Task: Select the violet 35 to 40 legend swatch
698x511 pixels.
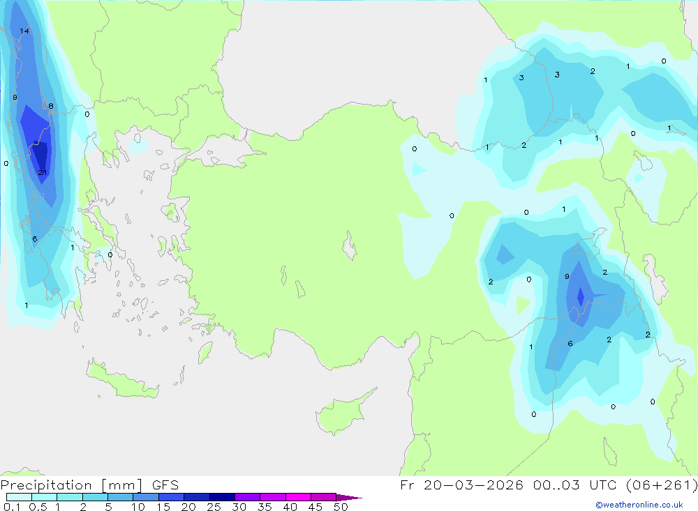Action: tap(272, 497)
